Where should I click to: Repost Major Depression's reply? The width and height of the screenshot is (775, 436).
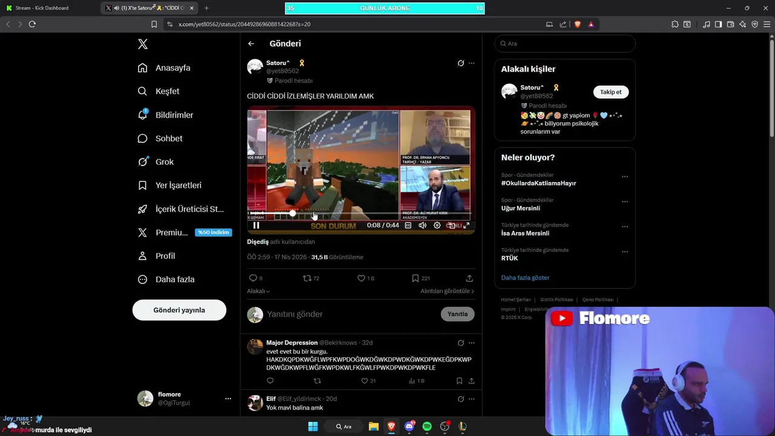tap(317, 381)
